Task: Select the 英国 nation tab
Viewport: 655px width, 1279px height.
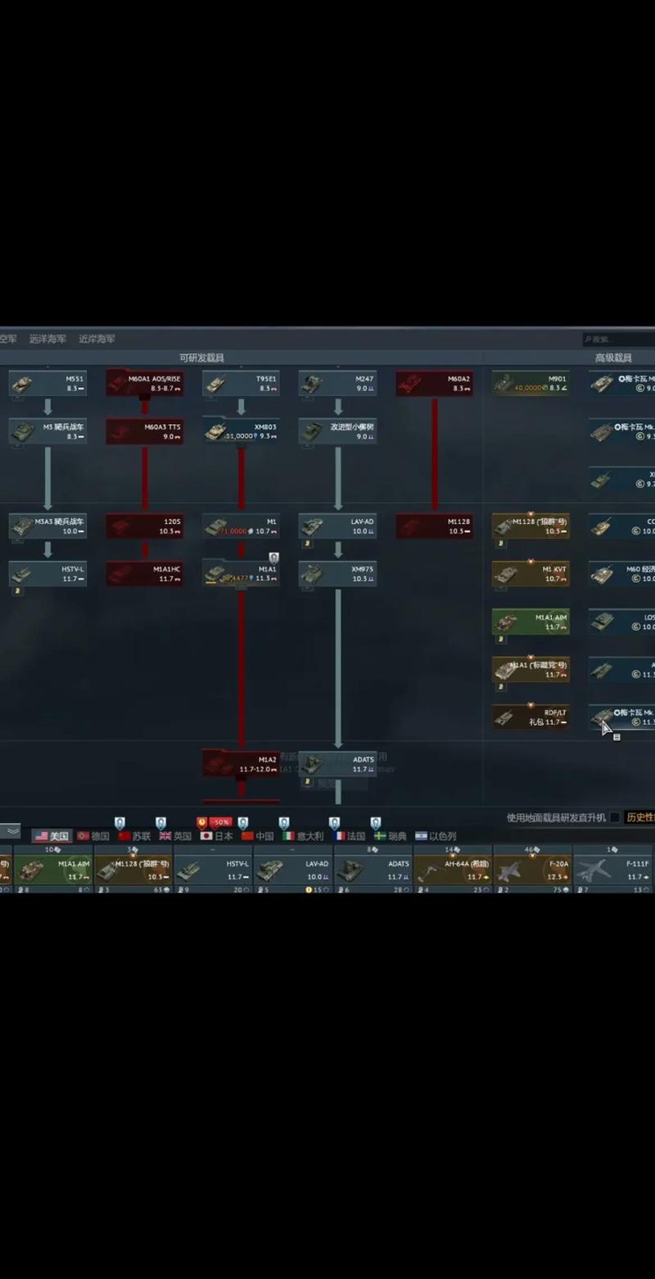Action: [175, 836]
